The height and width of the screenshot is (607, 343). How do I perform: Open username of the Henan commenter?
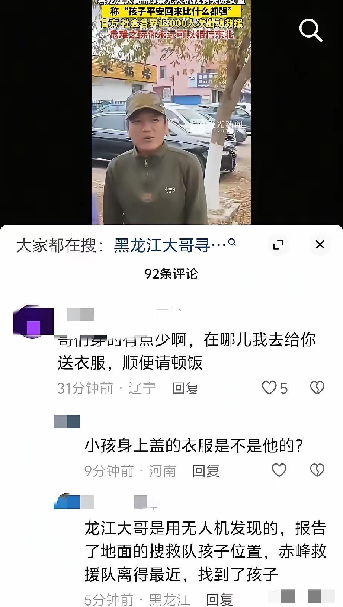coord(67,422)
